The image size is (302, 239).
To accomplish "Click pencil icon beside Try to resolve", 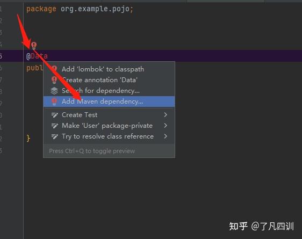I will pyautogui.click(x=54, y=136).
